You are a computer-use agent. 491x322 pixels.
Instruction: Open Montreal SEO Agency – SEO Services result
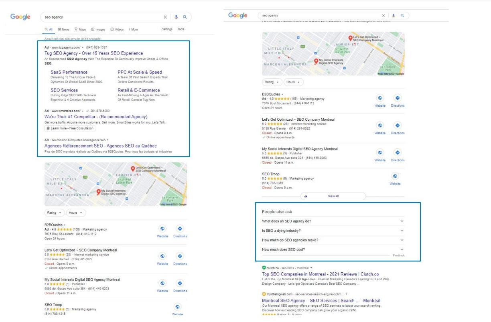click(321, 300)
